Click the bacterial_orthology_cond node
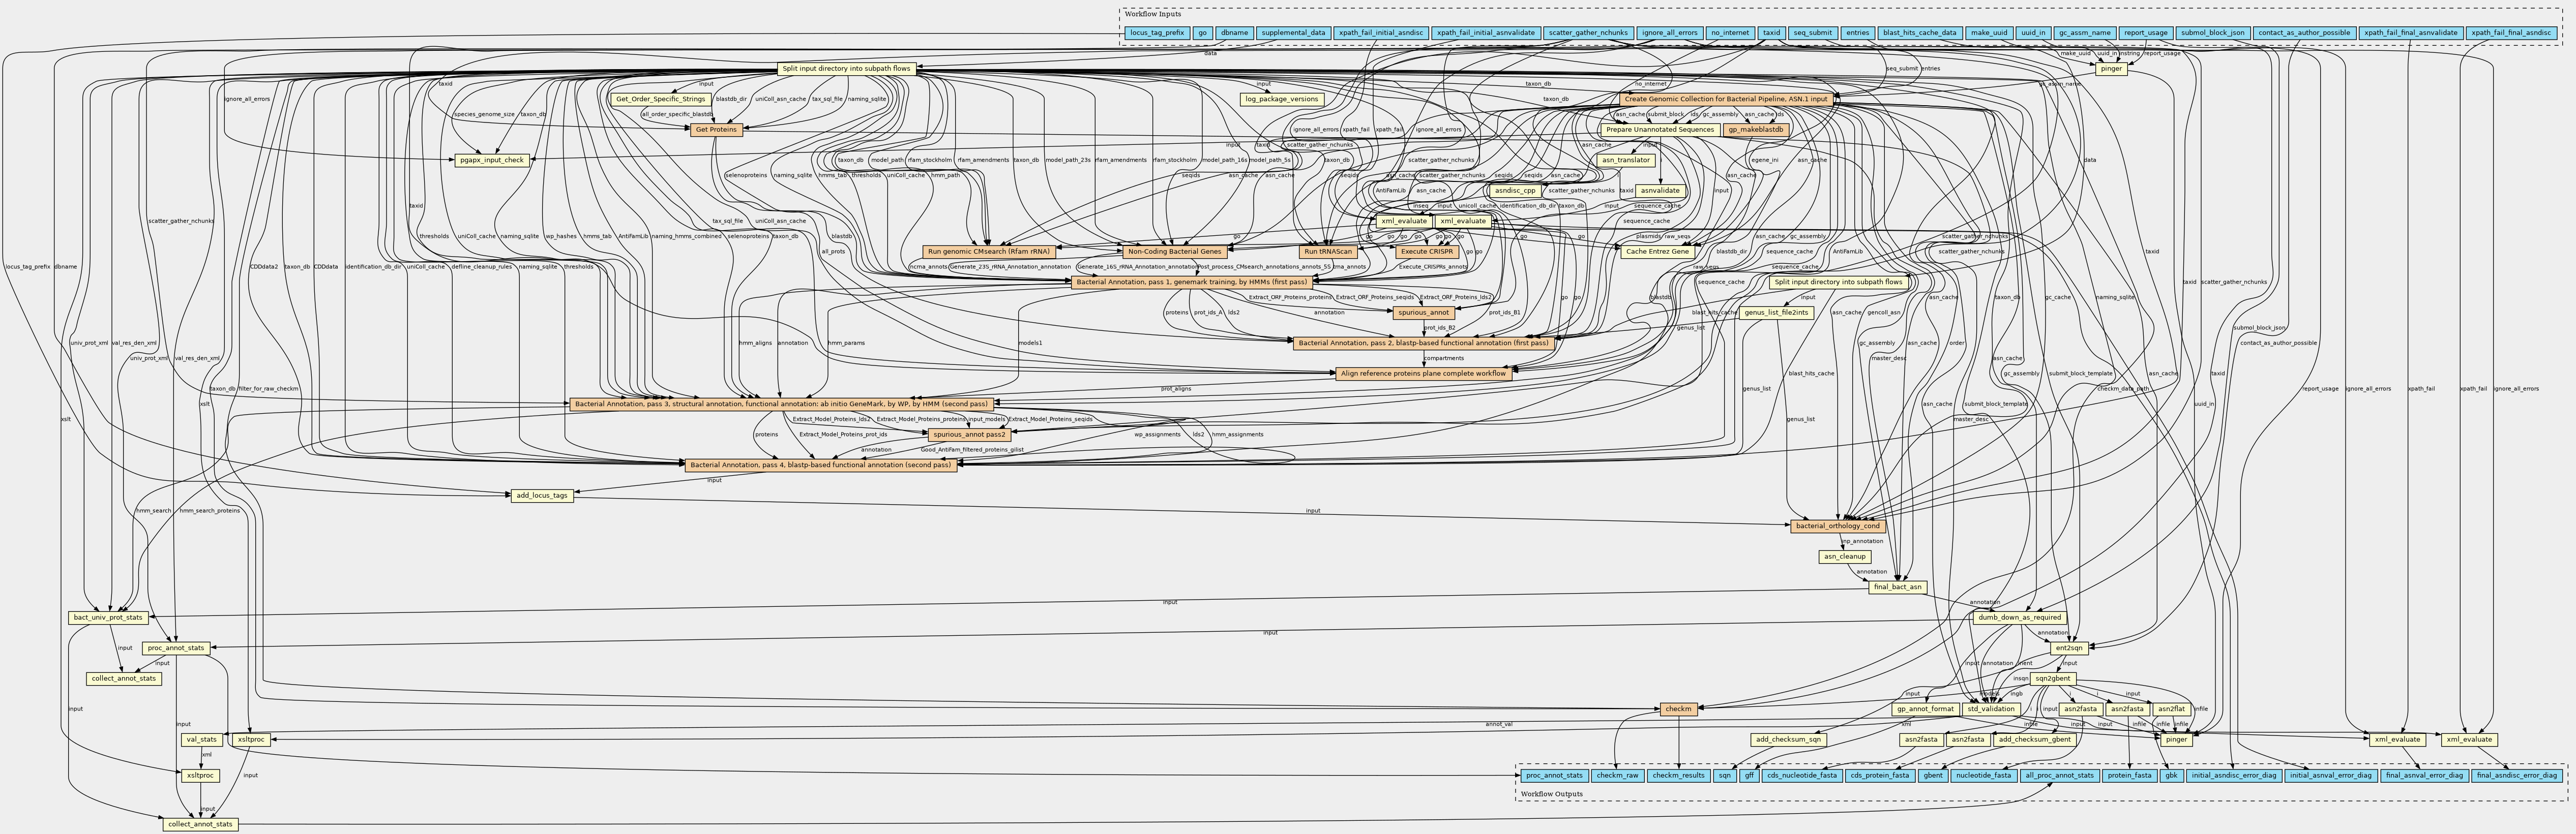 (x=1837, y=527)
